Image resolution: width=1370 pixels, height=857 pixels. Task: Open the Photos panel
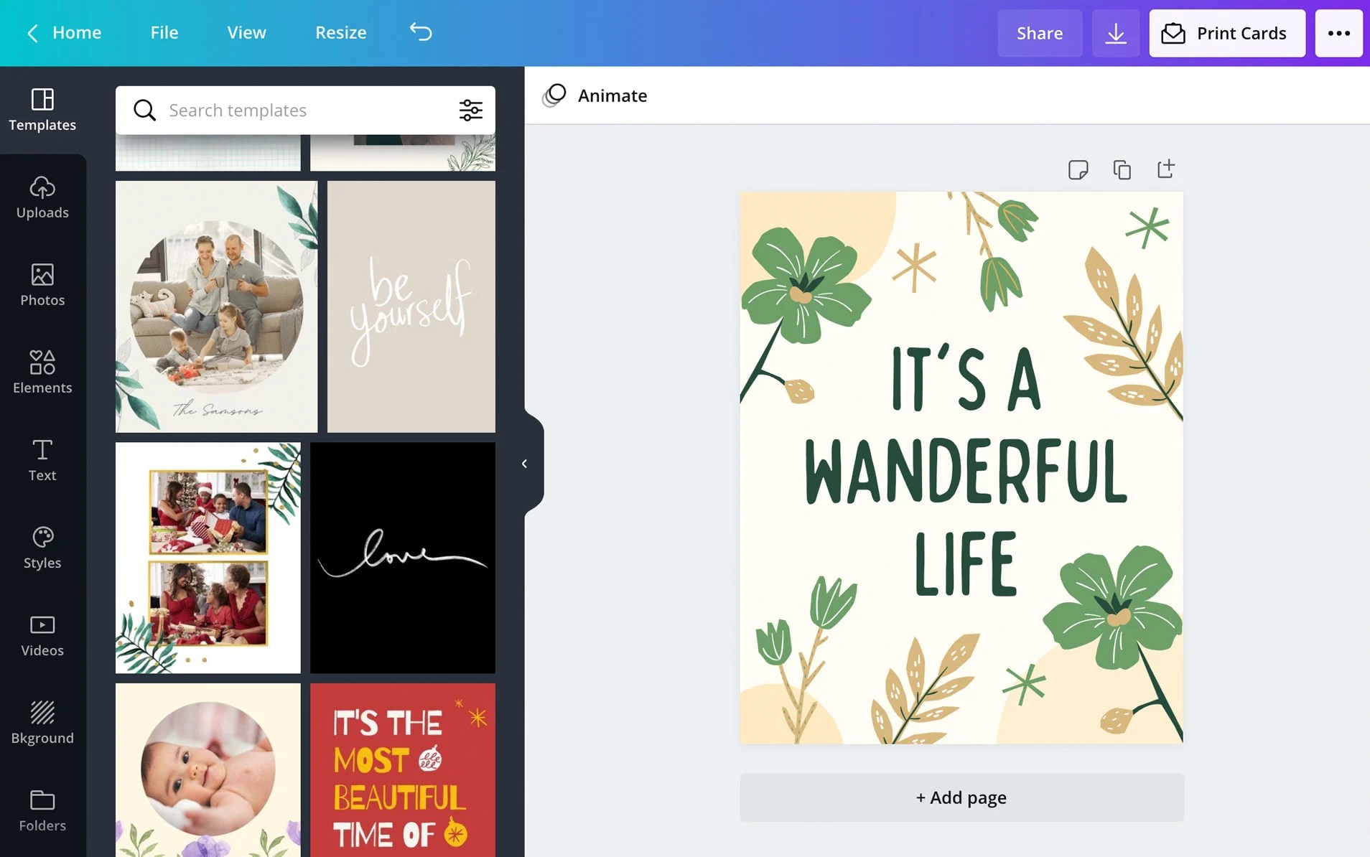[x=42, y=286]
